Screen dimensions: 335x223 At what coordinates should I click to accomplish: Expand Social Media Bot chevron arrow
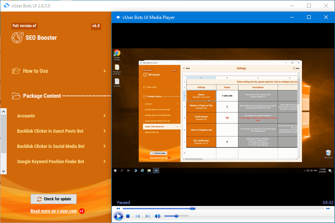[x=104, y=146]
